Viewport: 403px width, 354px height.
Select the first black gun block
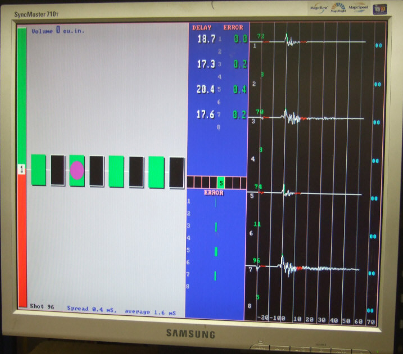(58, 170)
